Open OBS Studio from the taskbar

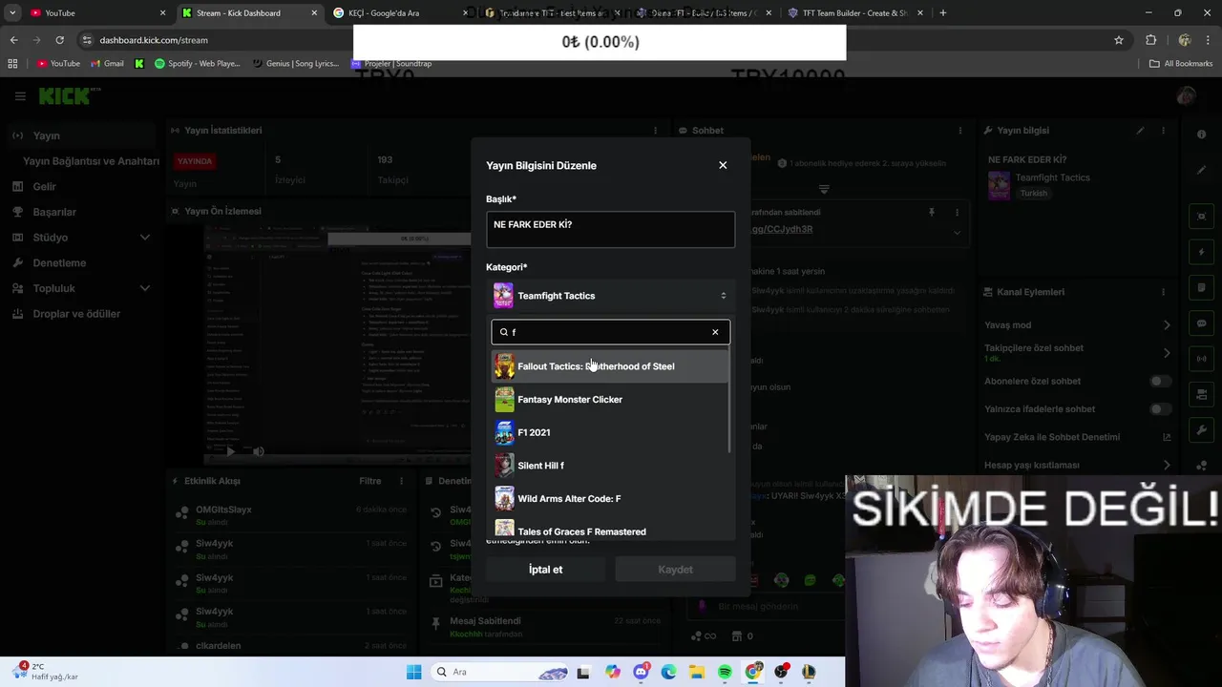[781, 672]
